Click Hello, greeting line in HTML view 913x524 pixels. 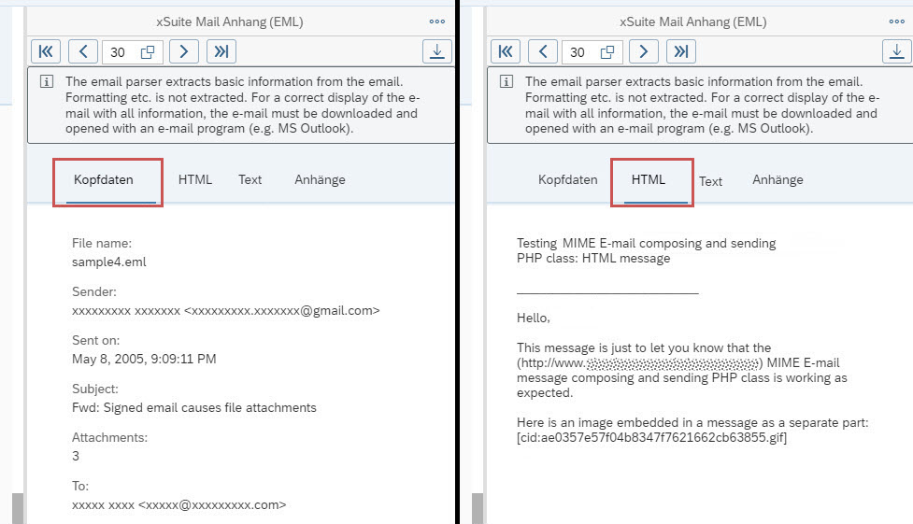click(534, 319)
